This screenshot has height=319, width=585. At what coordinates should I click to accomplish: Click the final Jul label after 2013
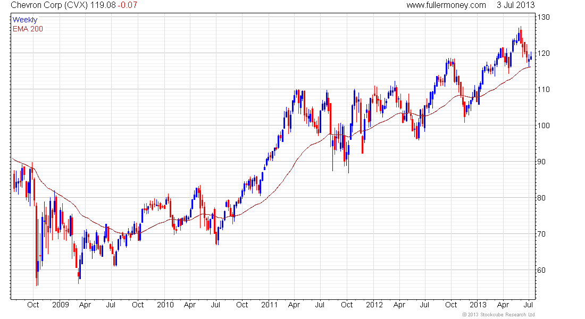pyautogui.click(x=529, y=305)
